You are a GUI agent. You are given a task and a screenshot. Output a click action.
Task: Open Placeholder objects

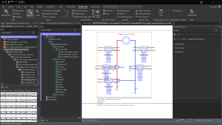coord(50,14)
